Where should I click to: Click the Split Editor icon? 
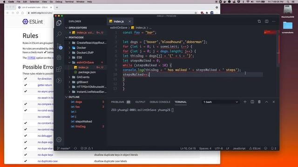(267, 21)
